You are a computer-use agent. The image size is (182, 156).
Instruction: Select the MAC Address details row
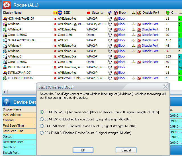tap(19, 115)
